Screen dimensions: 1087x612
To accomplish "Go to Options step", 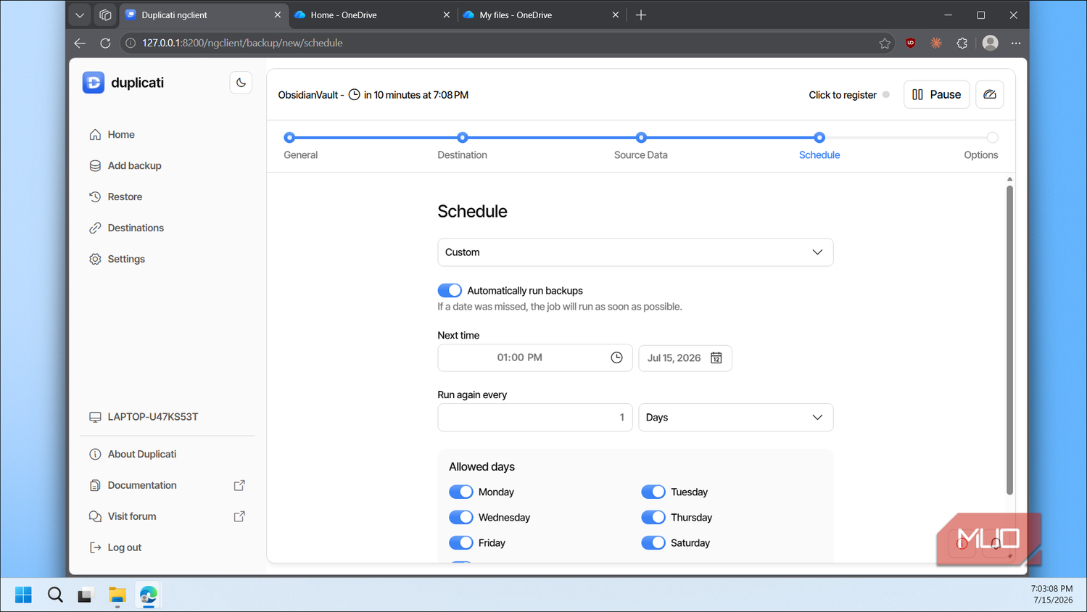I will click(x=981, y=146).
